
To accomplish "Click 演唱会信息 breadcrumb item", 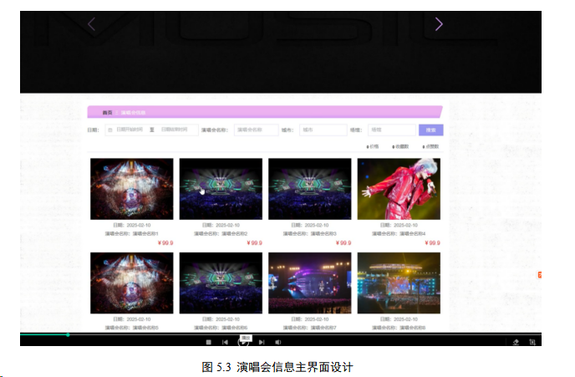I will [133, 113].
